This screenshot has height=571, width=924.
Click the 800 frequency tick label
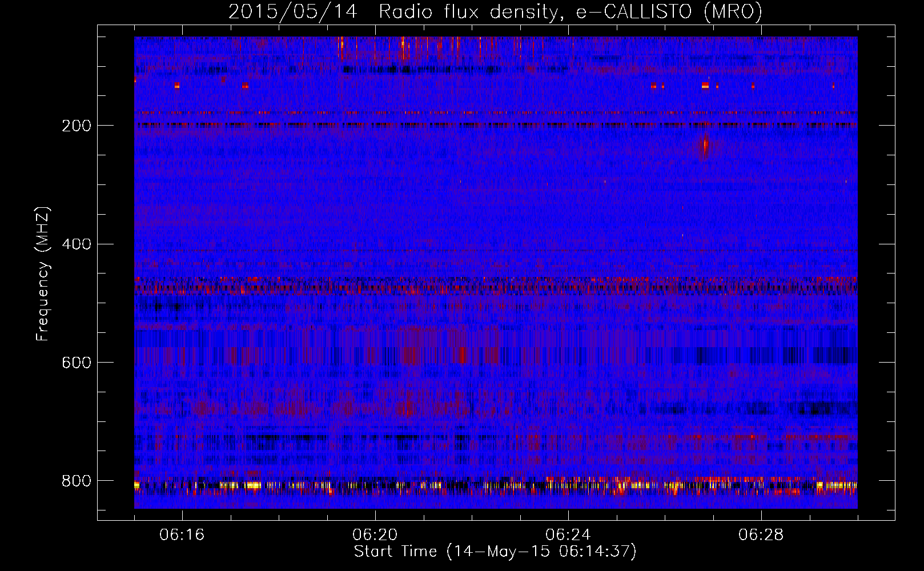click(76, 481)
